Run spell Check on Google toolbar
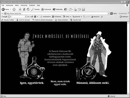The width and height of the screenshot is (130, 98). [x=66, y=17]
